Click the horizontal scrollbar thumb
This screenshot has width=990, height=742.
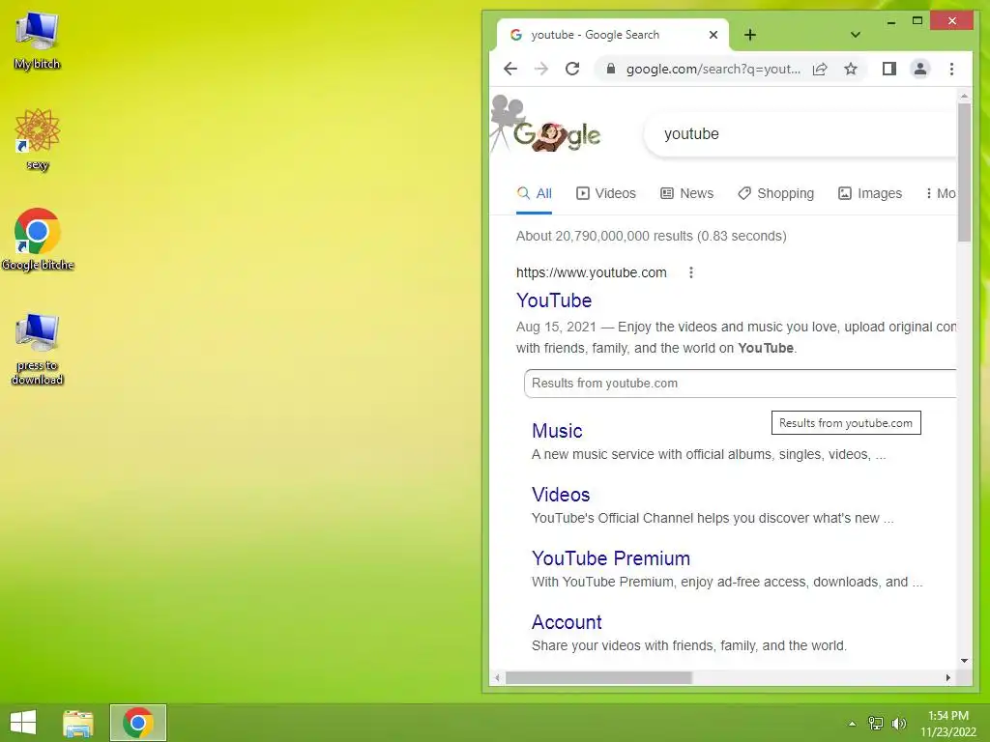click(598, 677)
